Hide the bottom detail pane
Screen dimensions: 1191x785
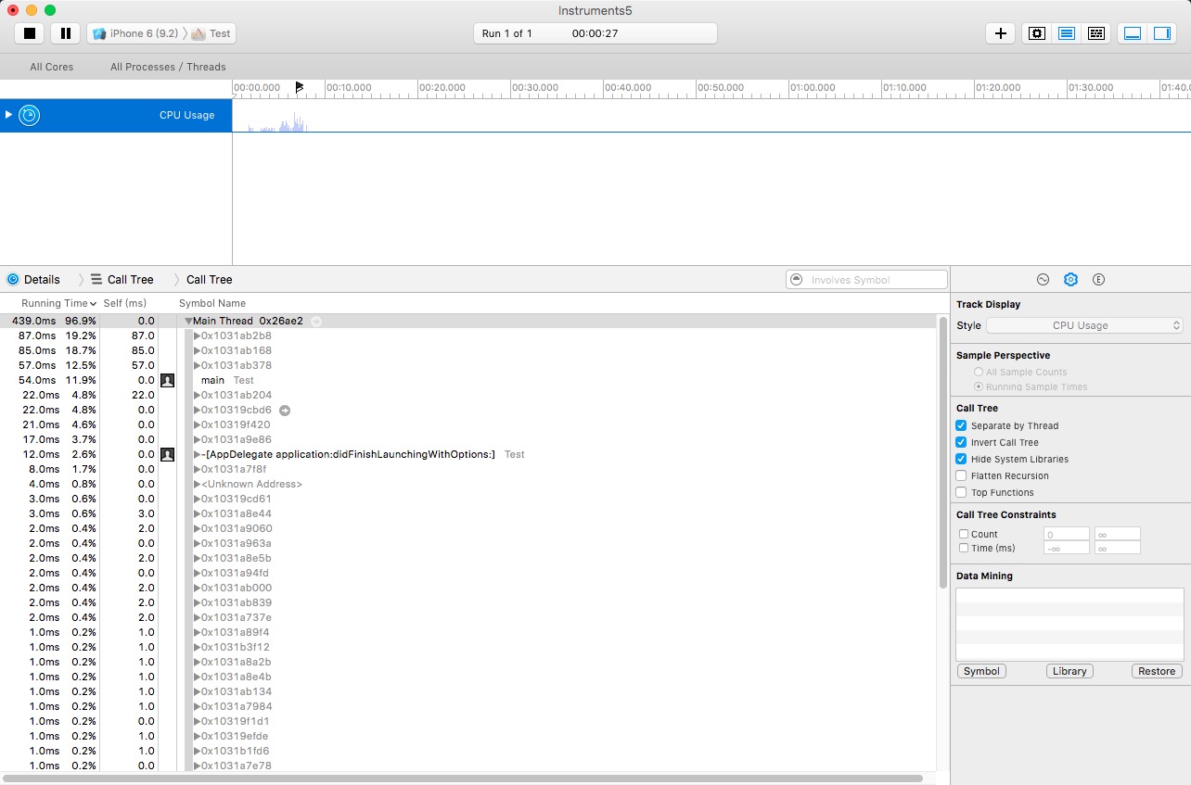click(x=1133, y=33)
